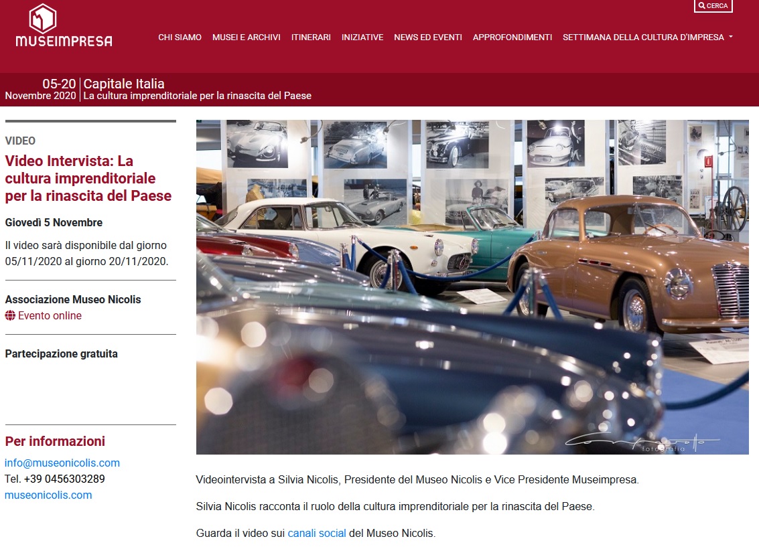Viewport: 759px width, 555px height.
Task: Click the globe icon beside Evento online
Action: [10, 315]
